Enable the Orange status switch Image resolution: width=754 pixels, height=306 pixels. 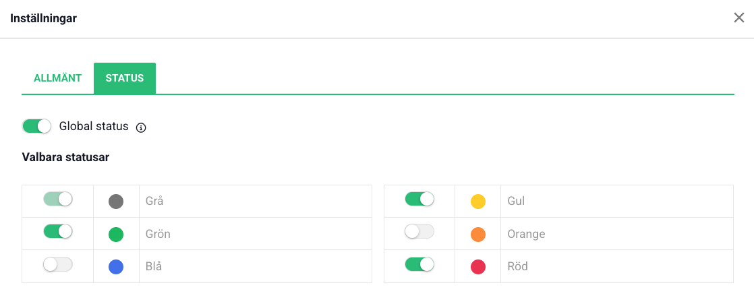click(x=419, y=231)
